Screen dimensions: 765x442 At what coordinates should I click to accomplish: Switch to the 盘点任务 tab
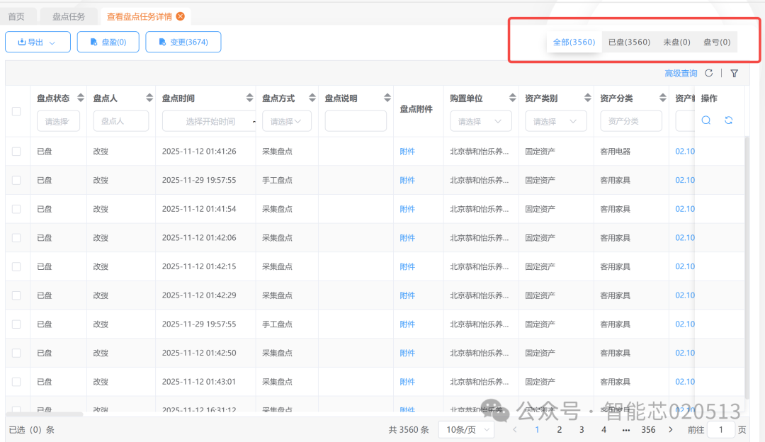point(69,16)
